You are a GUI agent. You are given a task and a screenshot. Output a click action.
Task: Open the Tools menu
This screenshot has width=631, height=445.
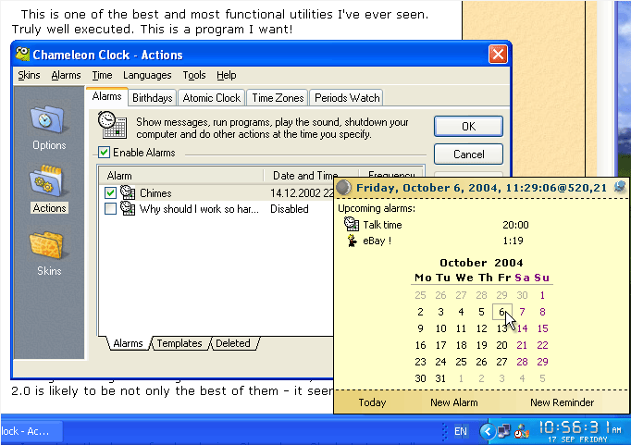point(194,75)
